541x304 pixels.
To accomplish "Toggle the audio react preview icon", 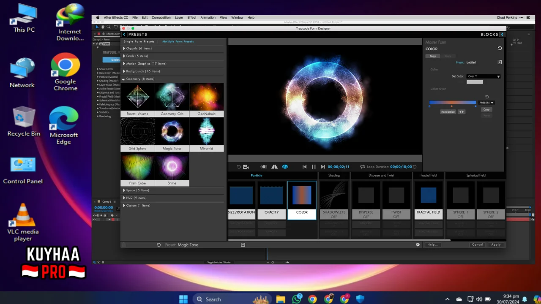I will click(x=264, y=167).
